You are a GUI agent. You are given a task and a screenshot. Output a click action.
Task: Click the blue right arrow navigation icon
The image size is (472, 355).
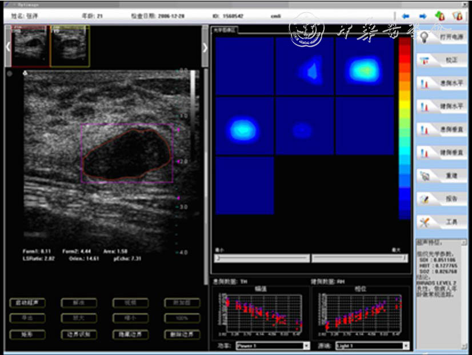point(423,16)
